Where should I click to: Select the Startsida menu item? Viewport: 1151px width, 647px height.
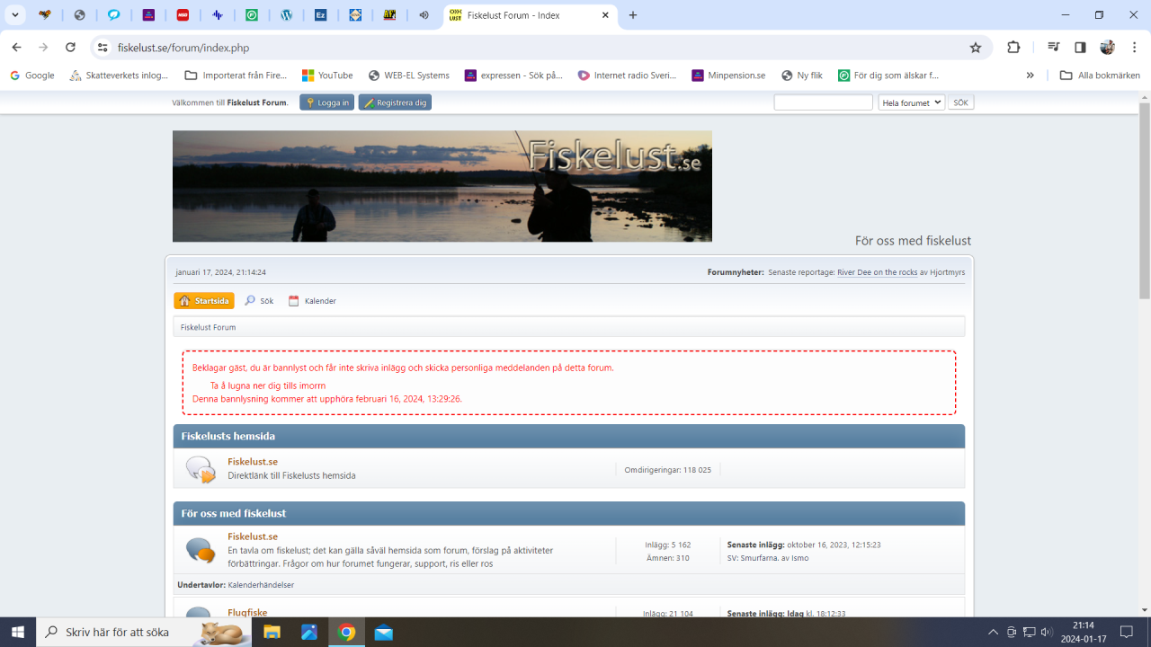[x=204, y=301]
